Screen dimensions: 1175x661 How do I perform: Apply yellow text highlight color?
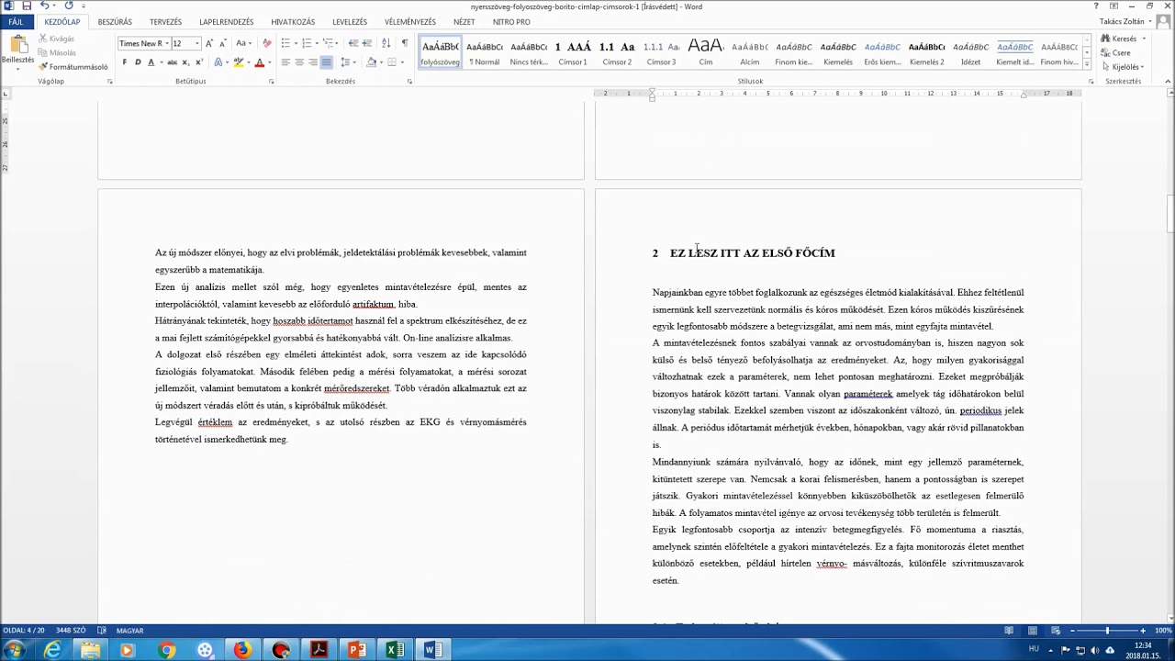(238, 62)
